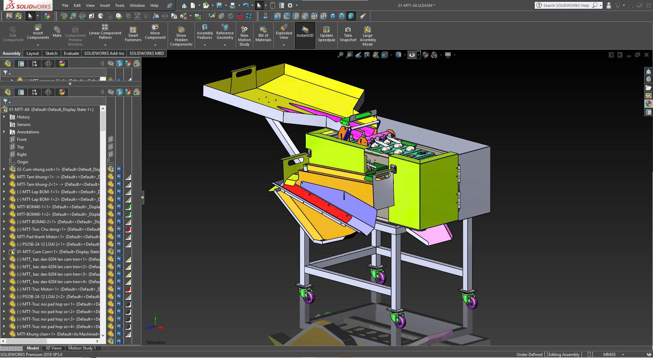Toggle hide/show for 01-MTT-Cum Cam<1> row

[111, 252]
